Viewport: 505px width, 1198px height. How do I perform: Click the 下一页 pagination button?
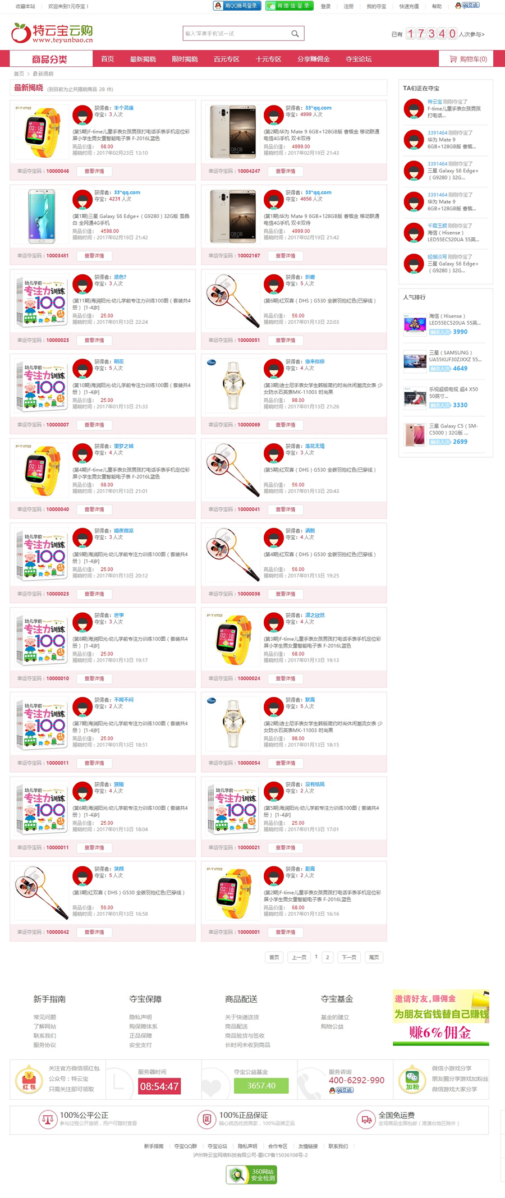(349, 957)
